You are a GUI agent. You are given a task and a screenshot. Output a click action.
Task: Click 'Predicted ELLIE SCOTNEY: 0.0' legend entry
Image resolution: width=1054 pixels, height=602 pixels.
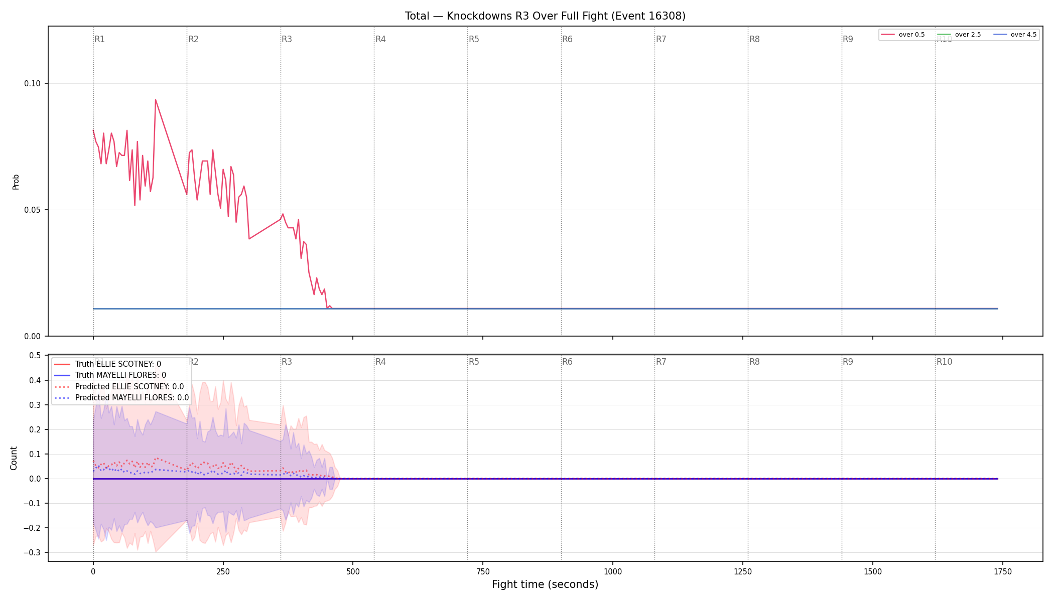[x=119, y=387]
